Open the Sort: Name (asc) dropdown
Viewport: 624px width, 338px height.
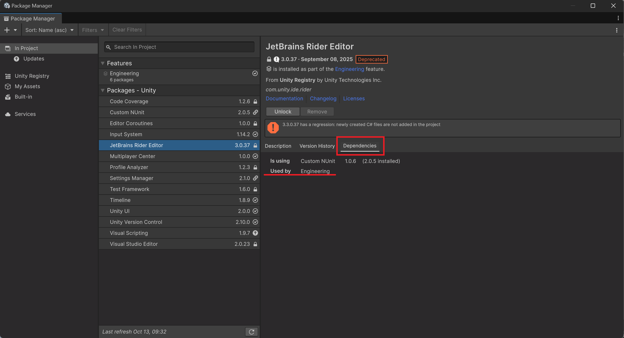pyautogui.click(x=49, y=30)
